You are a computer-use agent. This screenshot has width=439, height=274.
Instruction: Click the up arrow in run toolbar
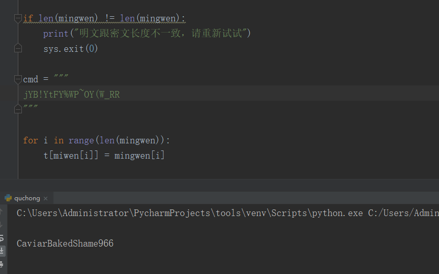(x=2, y=212)
